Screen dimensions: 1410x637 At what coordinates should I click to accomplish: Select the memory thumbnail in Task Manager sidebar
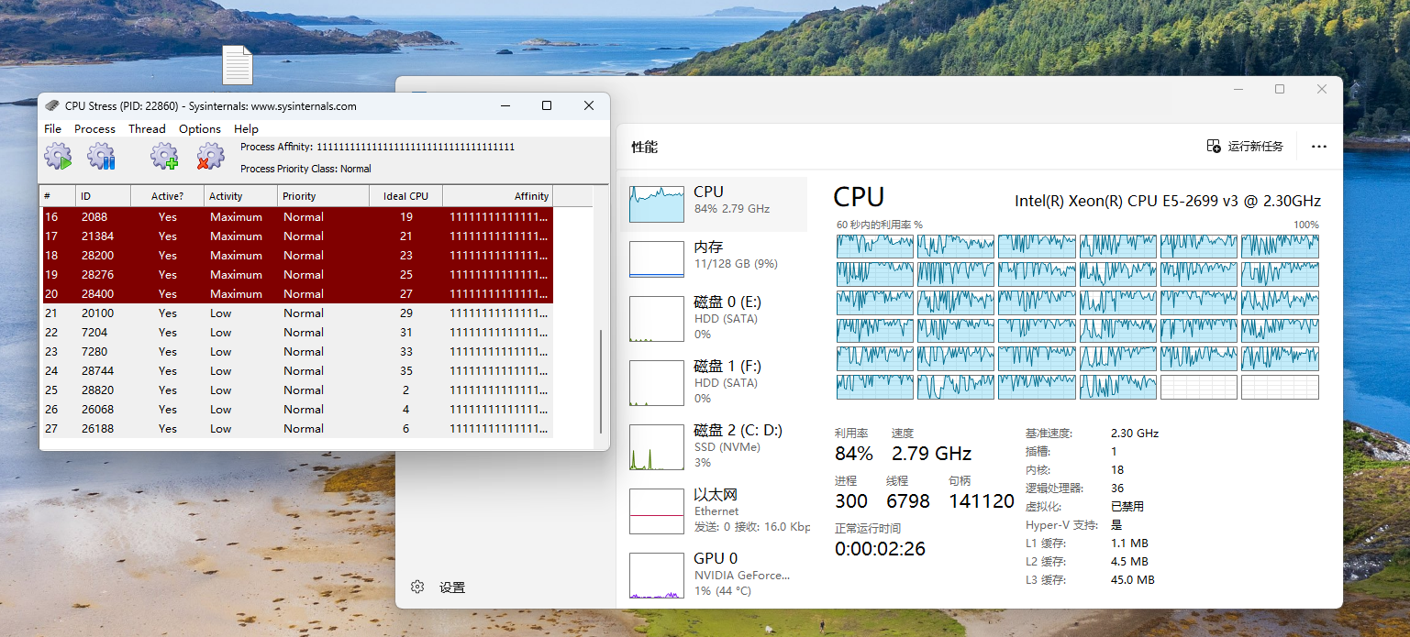[x=657, y=258]
